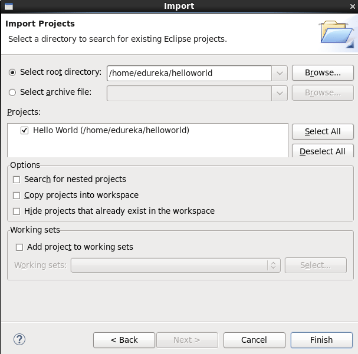This screenshot has width=358, height=354.
Task: Click the Projects: label
Action: click(24, 112)
